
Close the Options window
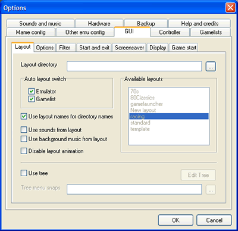(230, 8)
